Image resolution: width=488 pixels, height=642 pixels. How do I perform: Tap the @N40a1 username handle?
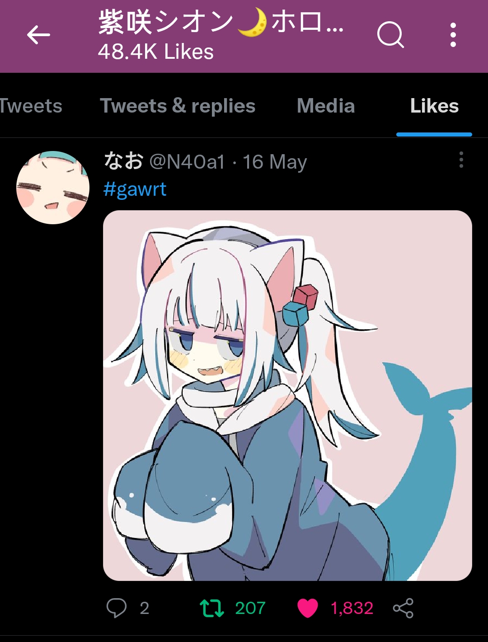pyautogui.click(x=187, y=162)
